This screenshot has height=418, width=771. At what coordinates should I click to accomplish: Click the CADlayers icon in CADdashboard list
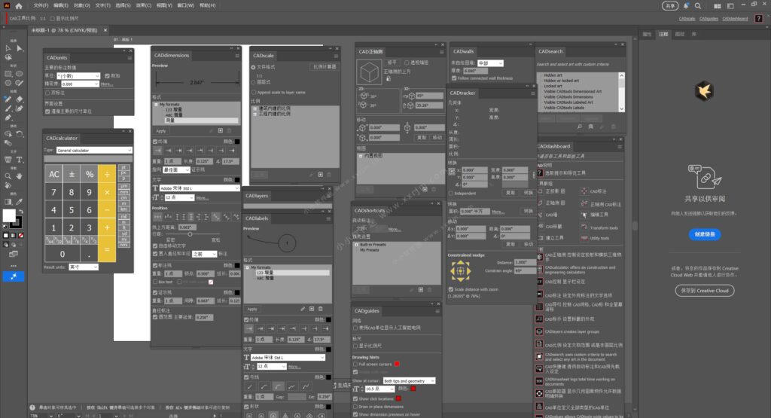point(539,331)
